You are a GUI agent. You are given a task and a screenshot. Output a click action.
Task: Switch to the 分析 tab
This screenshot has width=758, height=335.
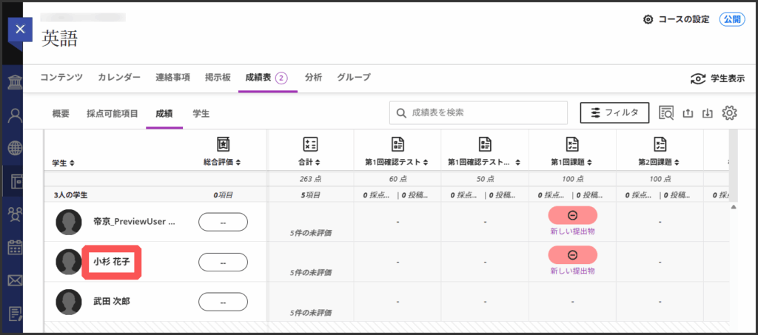(313, 77)
